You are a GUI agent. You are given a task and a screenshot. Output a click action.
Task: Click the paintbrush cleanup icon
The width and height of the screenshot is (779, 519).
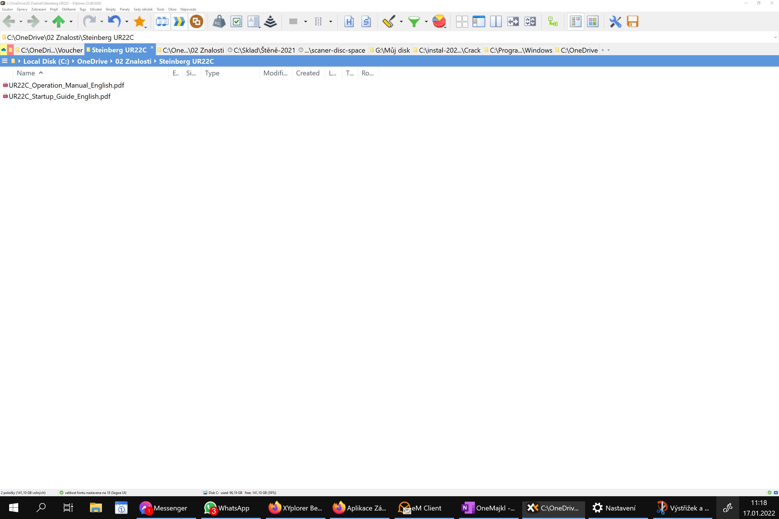[x=389, y=22]
